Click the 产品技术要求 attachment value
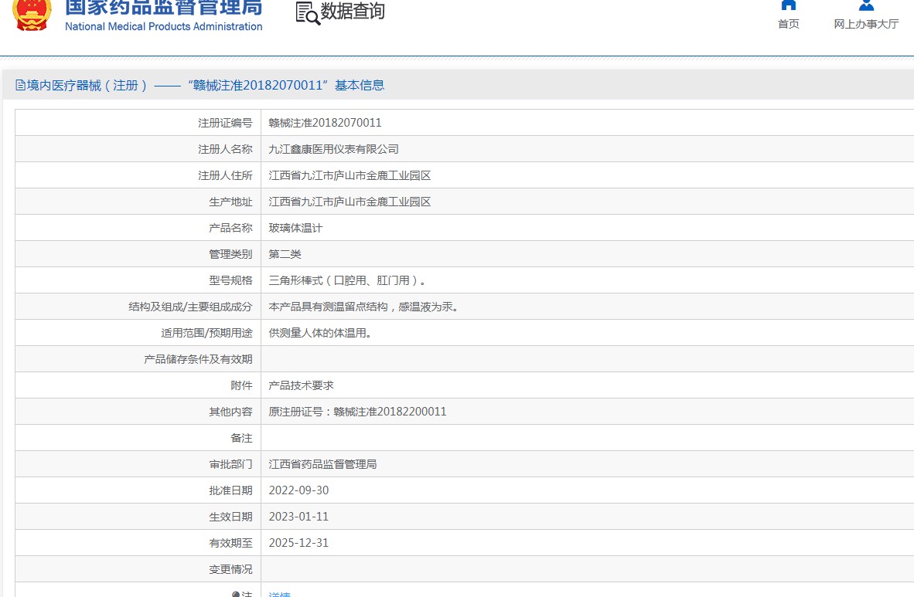914x597 pixels. 301,385
